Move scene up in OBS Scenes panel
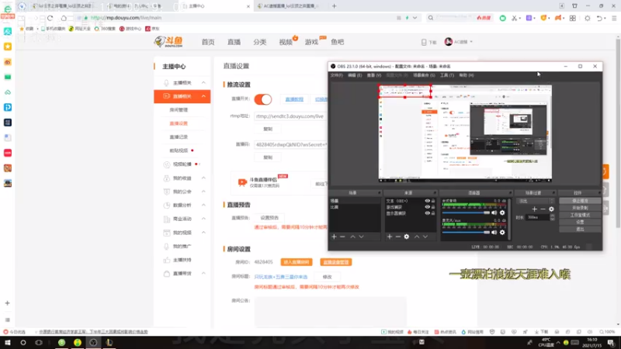The height and width of the screenshot is (349, 621). [x=352, y=237]
